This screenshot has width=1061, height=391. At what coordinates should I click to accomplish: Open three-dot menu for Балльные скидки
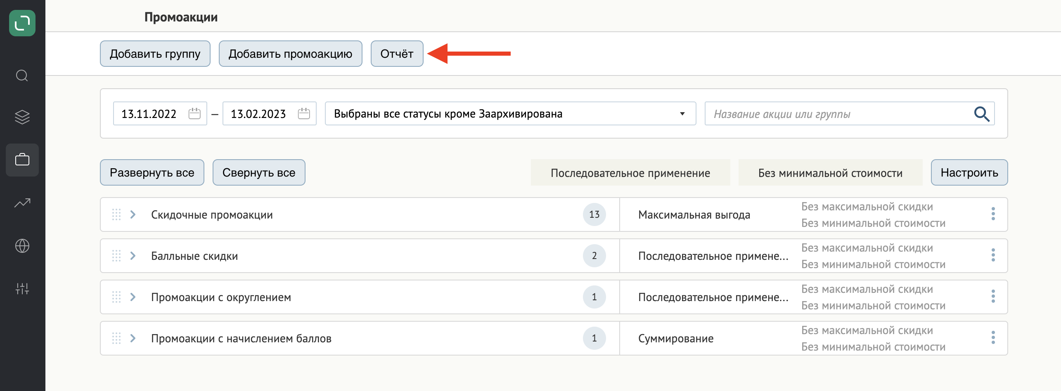pyautogui.click(x=993, y=255)
